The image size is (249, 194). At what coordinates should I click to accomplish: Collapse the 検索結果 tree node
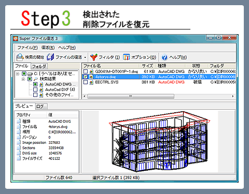(x=23, y=79)
